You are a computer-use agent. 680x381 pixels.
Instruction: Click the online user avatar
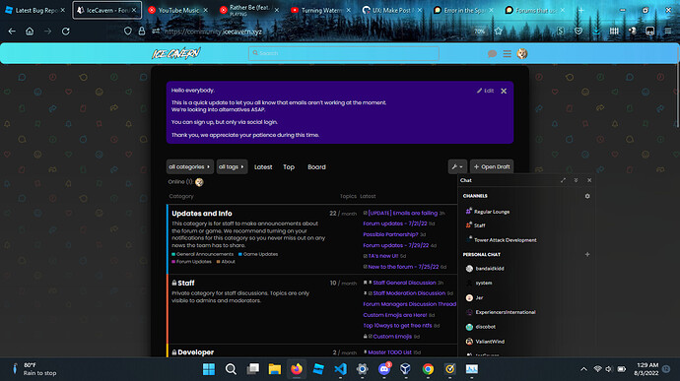[199, 182]
